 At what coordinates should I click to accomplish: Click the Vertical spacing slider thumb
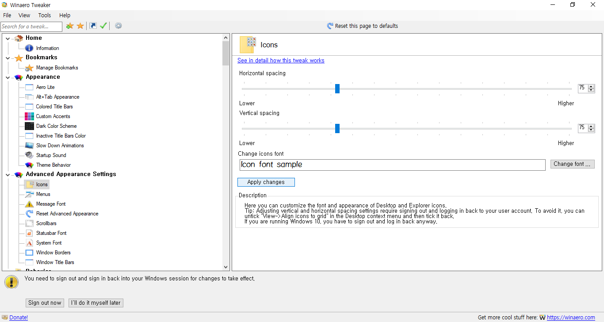coord(337,128)
